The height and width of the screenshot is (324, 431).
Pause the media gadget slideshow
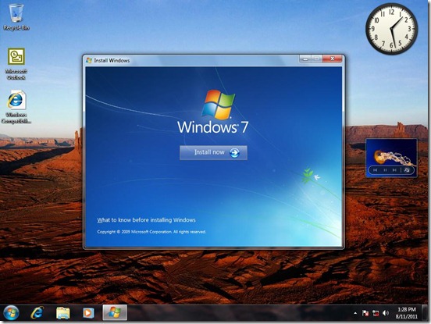tap(385, 170)
